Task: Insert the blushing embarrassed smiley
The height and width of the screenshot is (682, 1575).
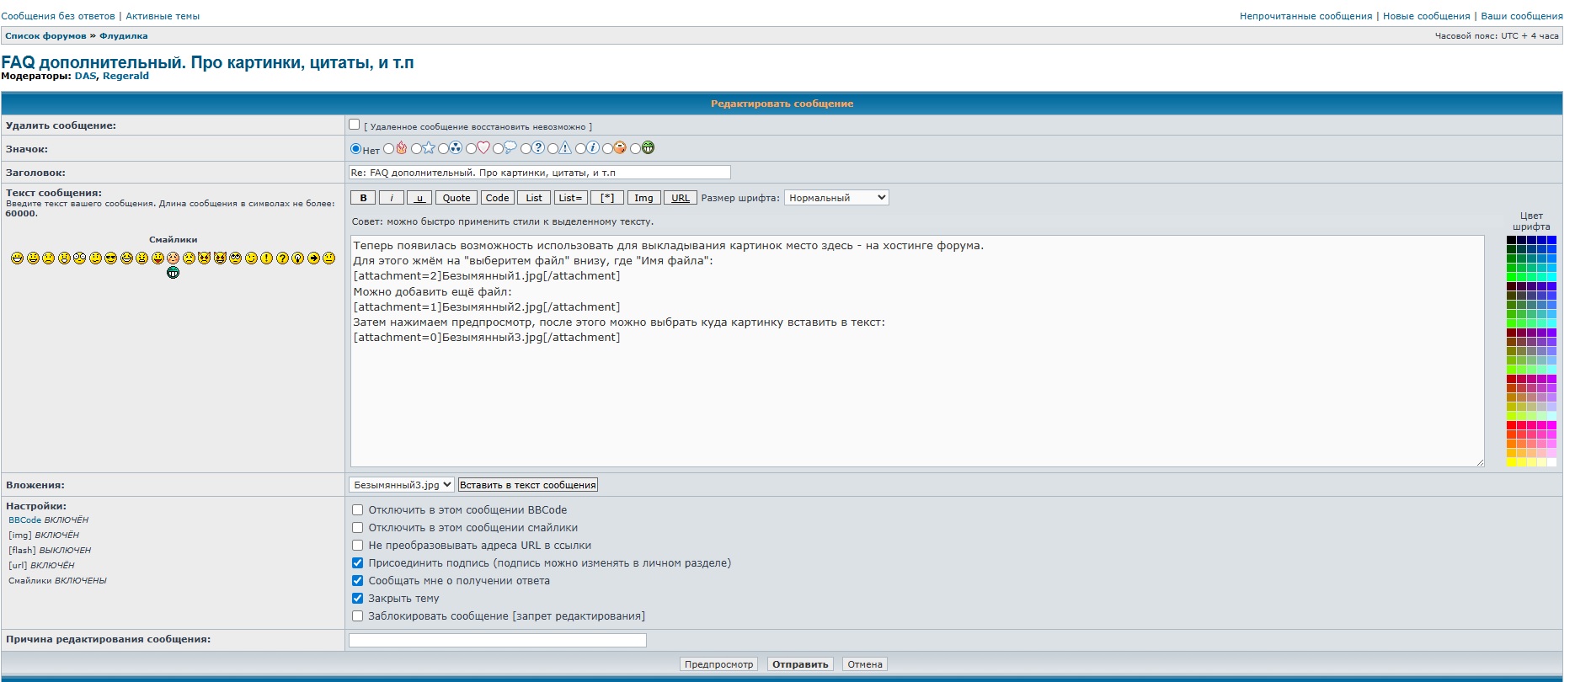Action: point(173,258)
